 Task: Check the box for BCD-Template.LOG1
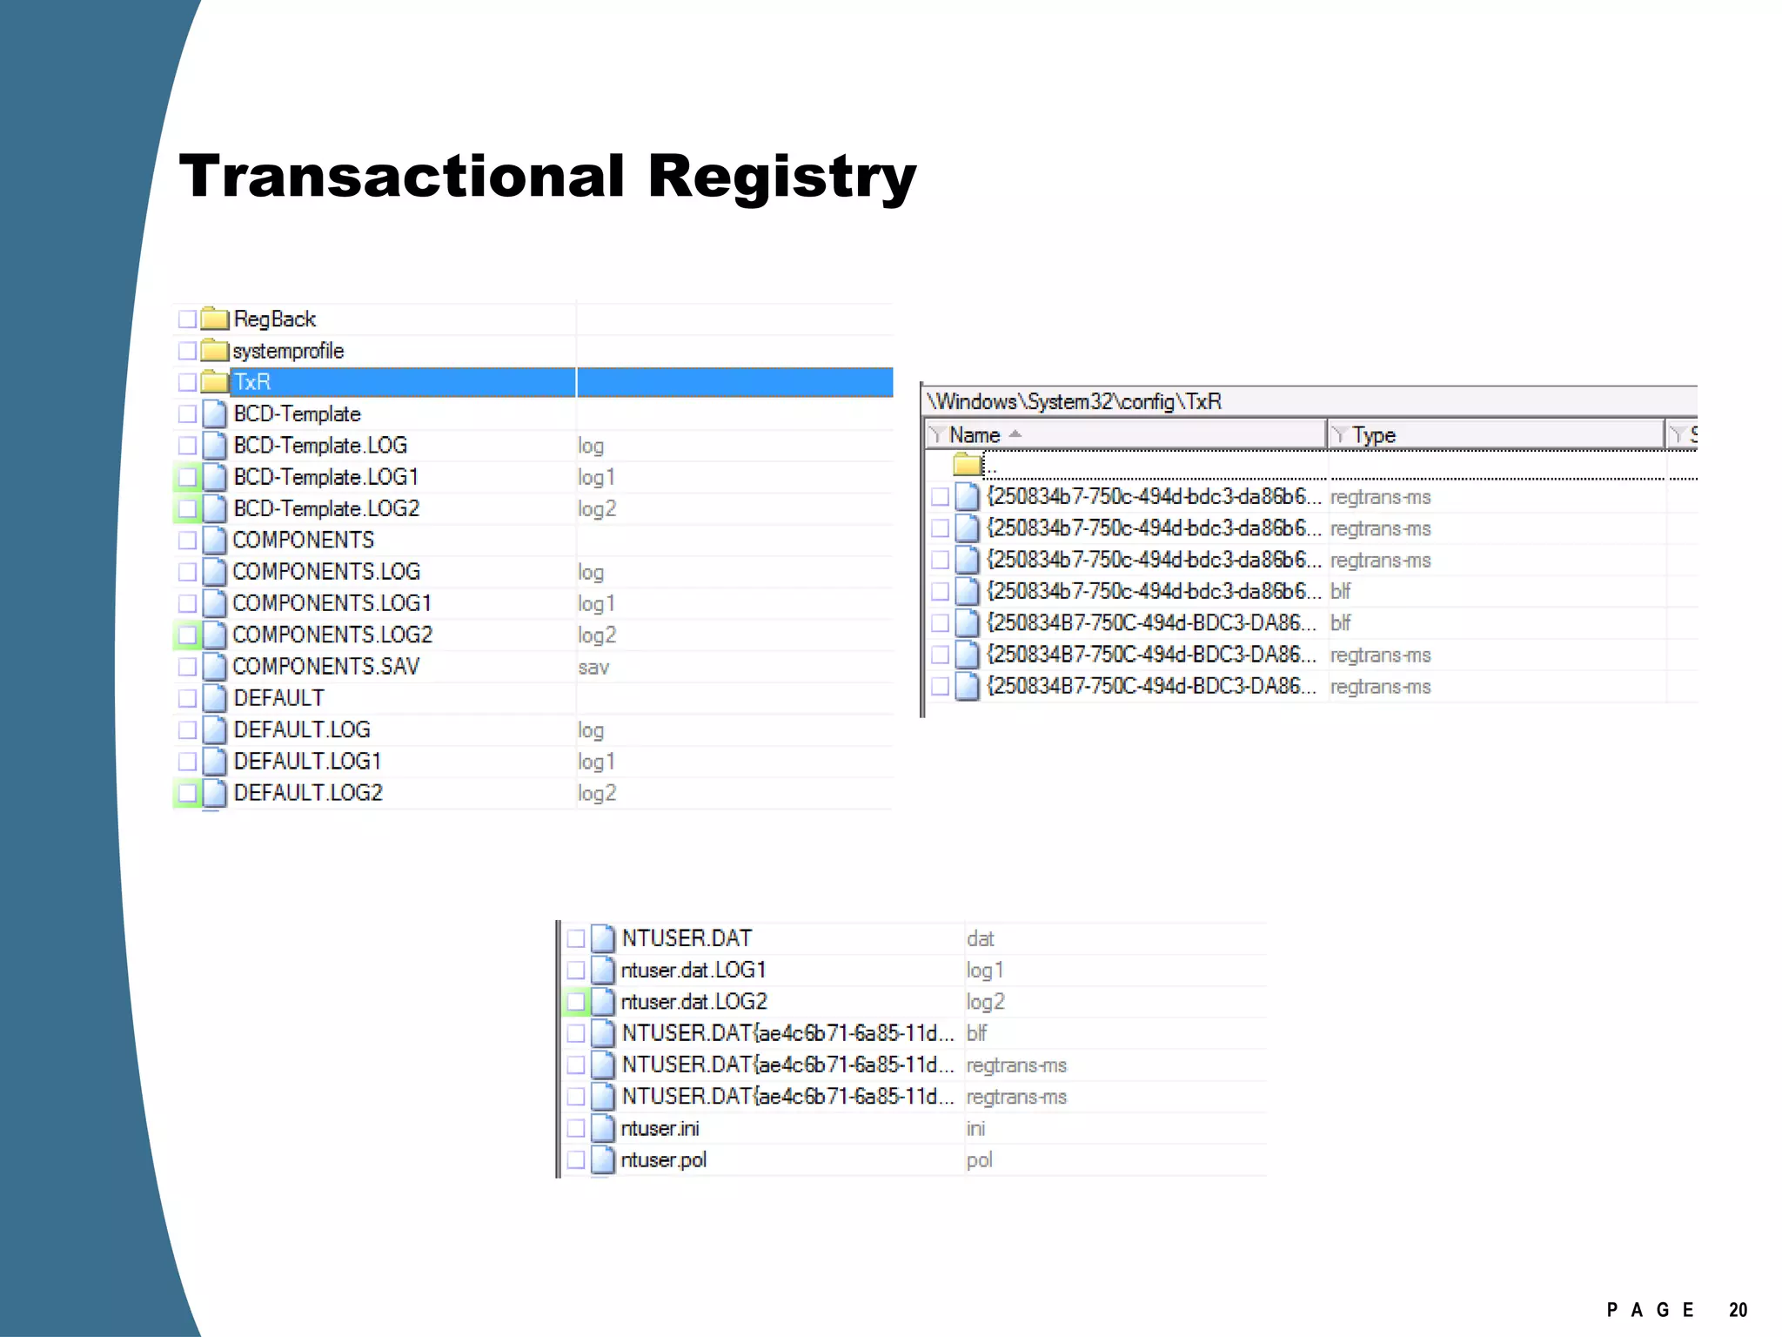(187, 477)
